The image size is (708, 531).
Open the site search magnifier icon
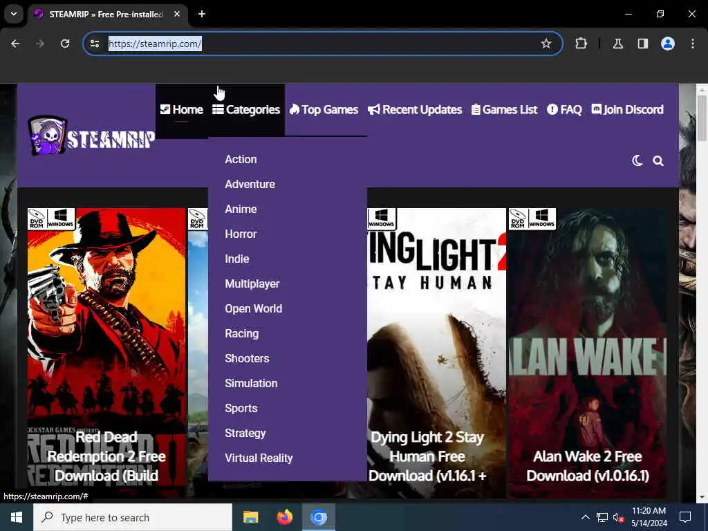658,160
